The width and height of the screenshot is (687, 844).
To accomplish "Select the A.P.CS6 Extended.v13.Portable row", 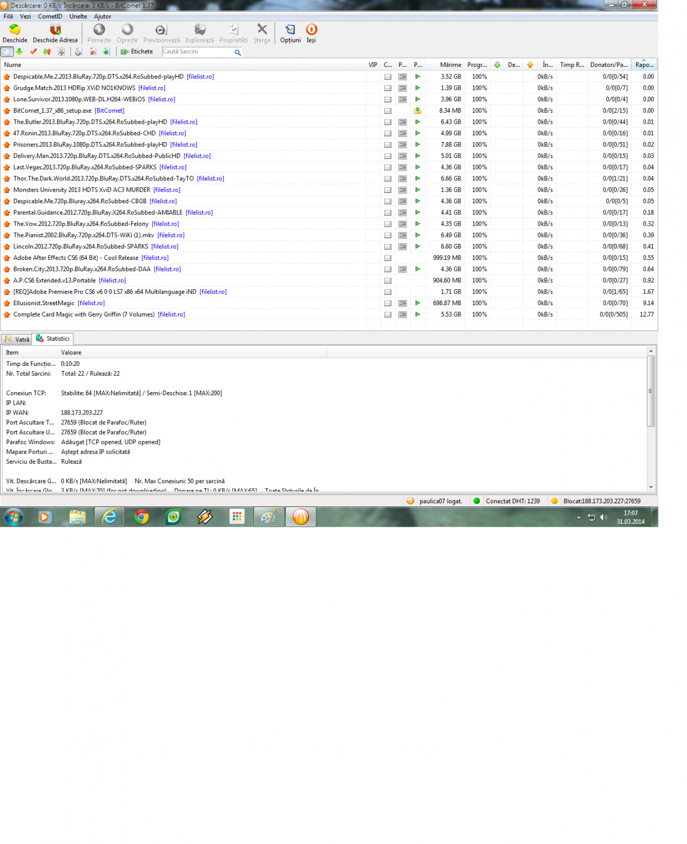I will pos(329,281).
